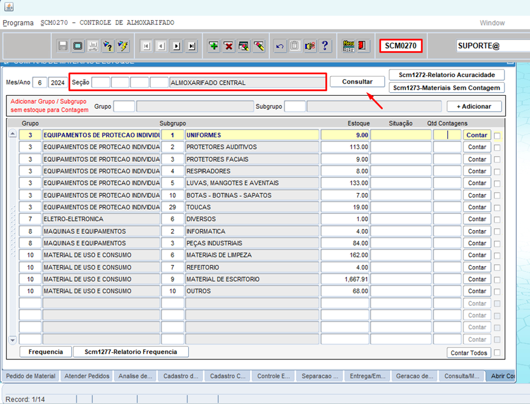Click the execute query lightning icon

[123, 46]
